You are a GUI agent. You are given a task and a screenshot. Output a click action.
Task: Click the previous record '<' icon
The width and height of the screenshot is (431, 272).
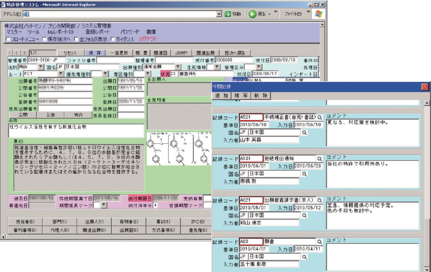[x=17, y=53]
